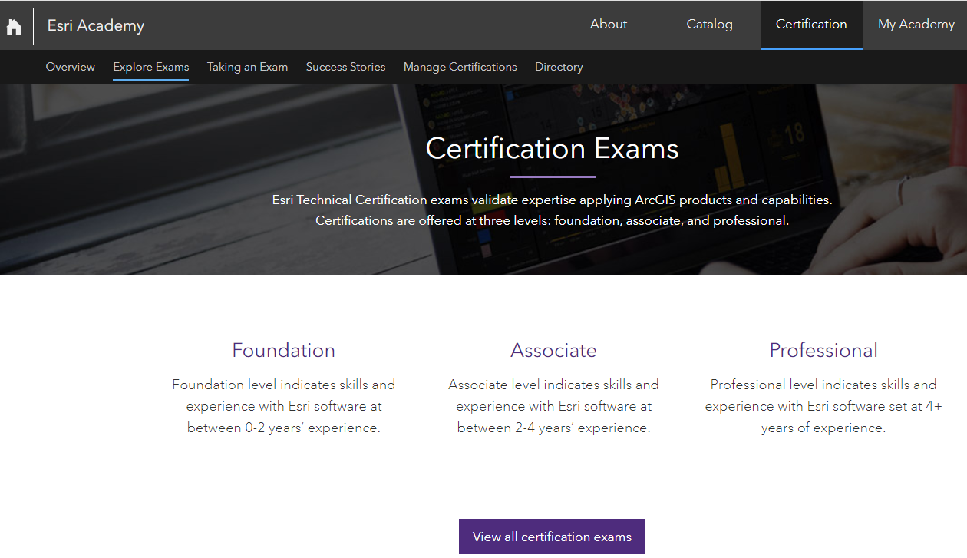
Task: Click the Foundation heading
Action: tap(284, 351)
